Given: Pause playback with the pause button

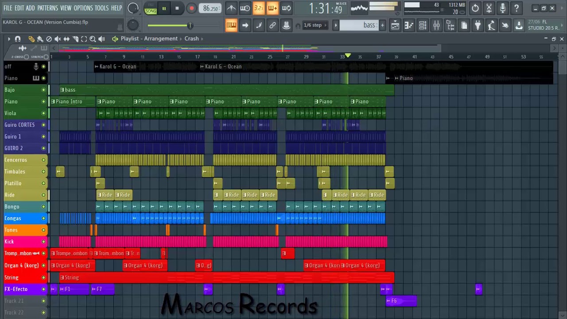Looking at the screenshot, I should [164, 8].
